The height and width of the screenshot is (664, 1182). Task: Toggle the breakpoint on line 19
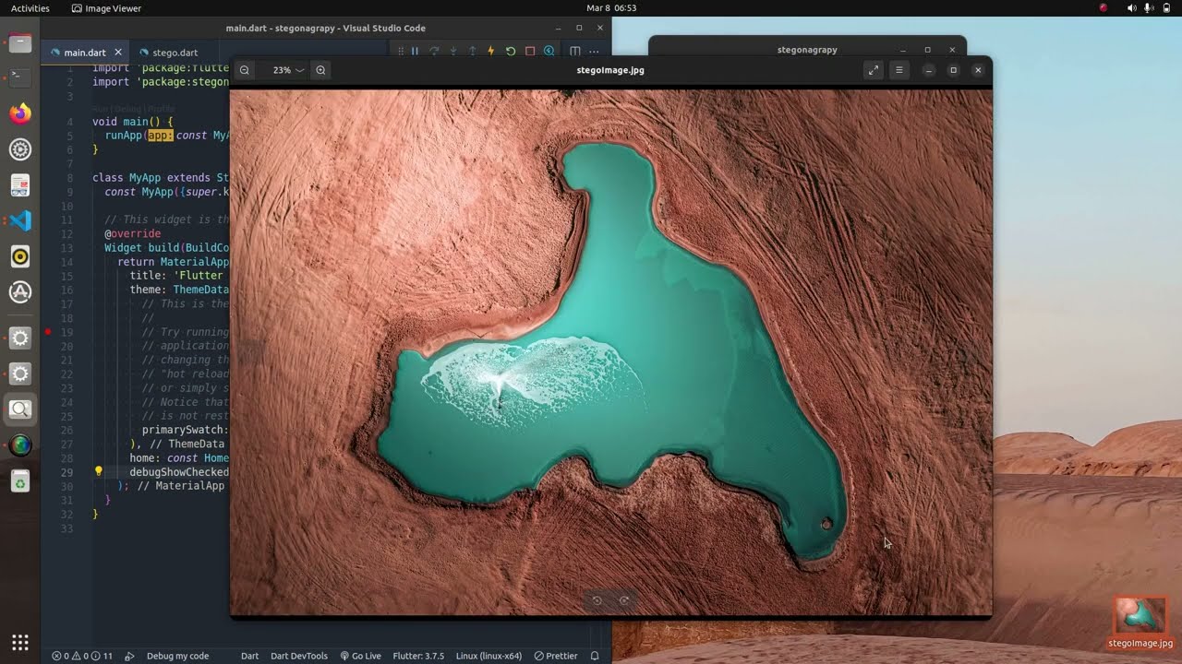[x=48, y=332]
